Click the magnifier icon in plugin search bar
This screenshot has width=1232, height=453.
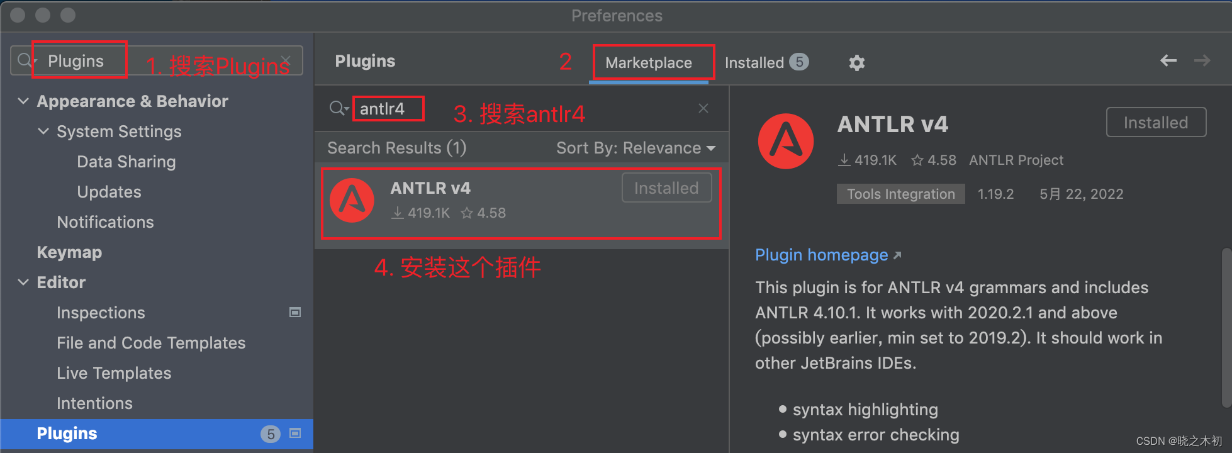pos(338,108)
